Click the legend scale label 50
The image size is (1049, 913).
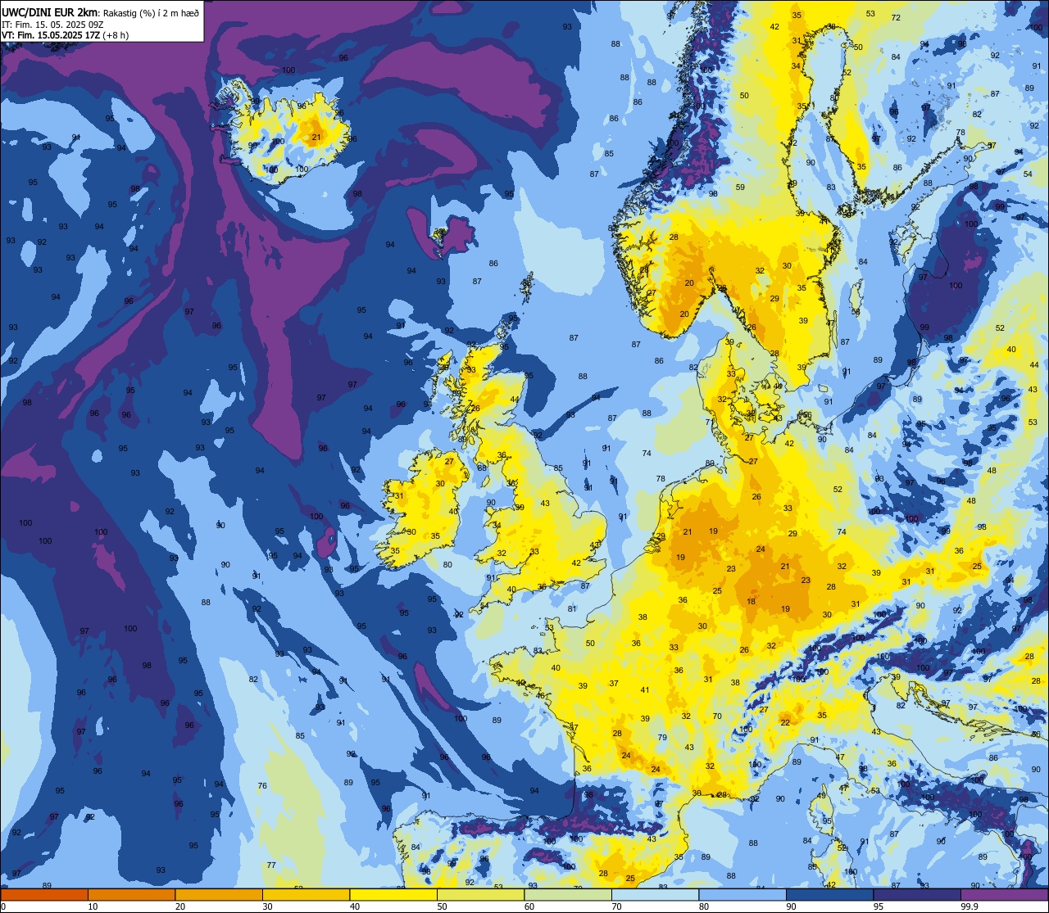coord(442,906)
